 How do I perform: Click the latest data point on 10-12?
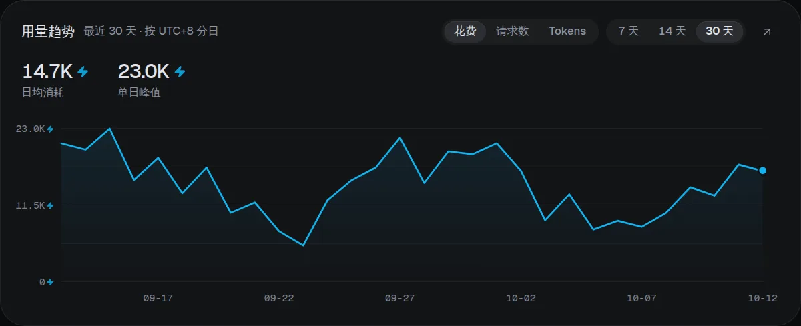click(x=762, y=171)
